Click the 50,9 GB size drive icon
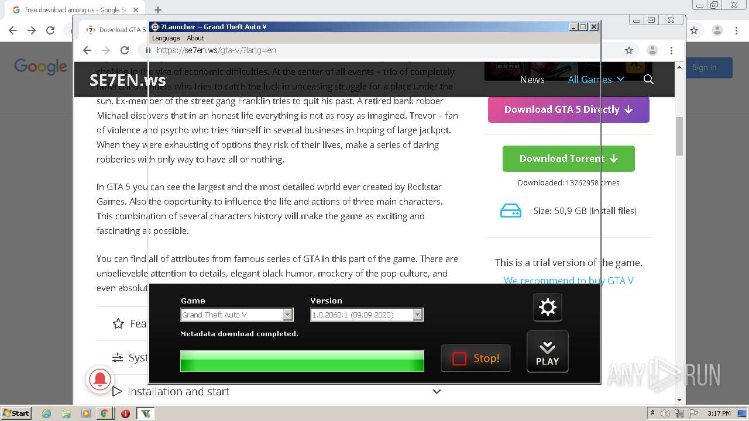This screenshot has height=421, width=749. pyautogui.click(x=510, y=210)
